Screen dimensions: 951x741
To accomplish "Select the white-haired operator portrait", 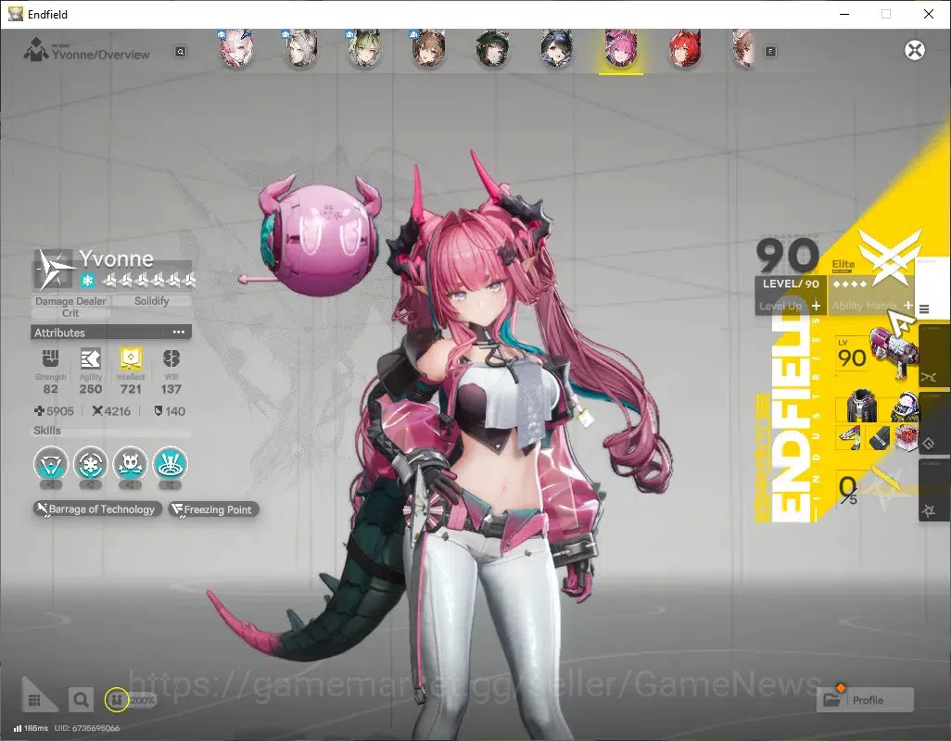I will [x=301, y=48].
